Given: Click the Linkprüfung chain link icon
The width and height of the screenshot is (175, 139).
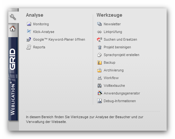Looking at the screenshot, I should pyautogui.click(x=99, y=32).
